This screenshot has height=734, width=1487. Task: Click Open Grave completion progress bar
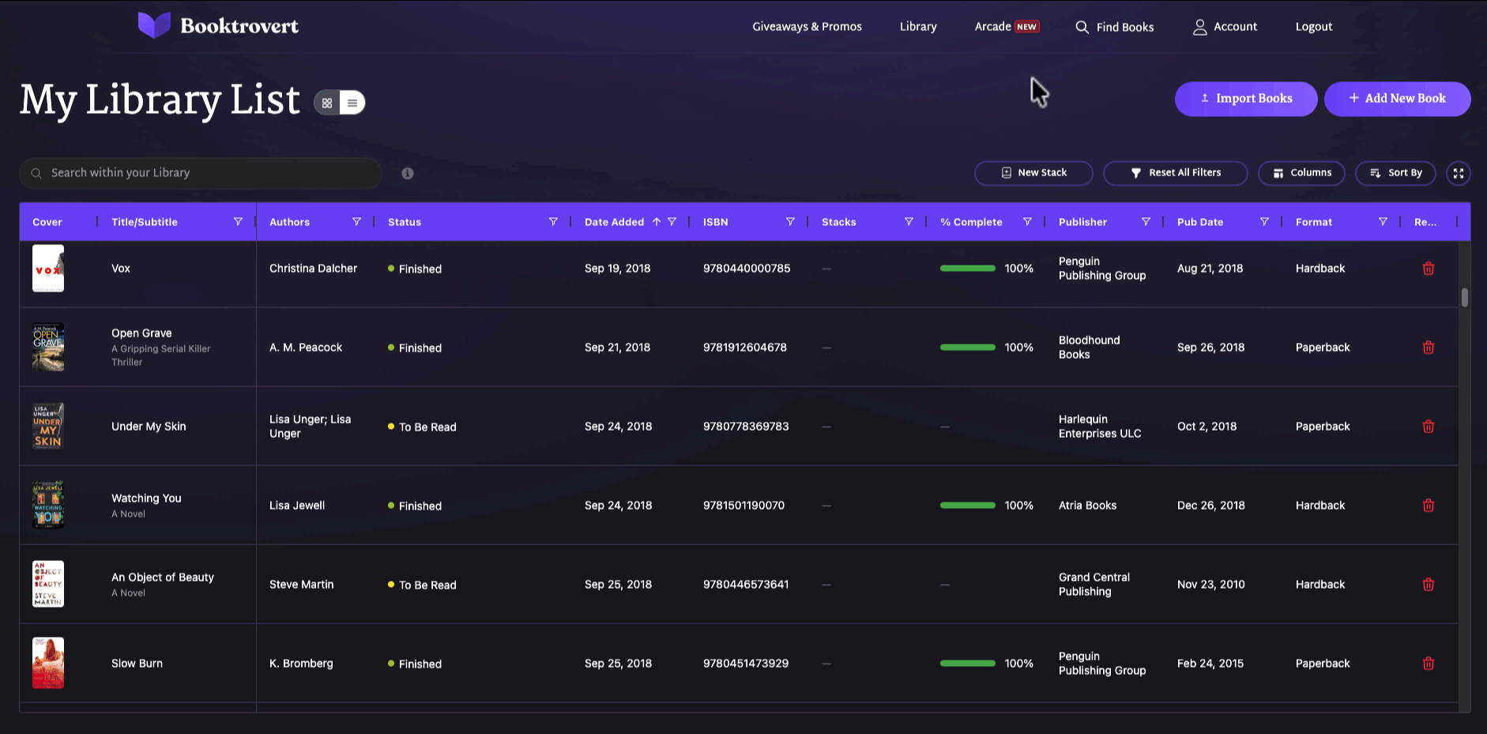[967, 348]
